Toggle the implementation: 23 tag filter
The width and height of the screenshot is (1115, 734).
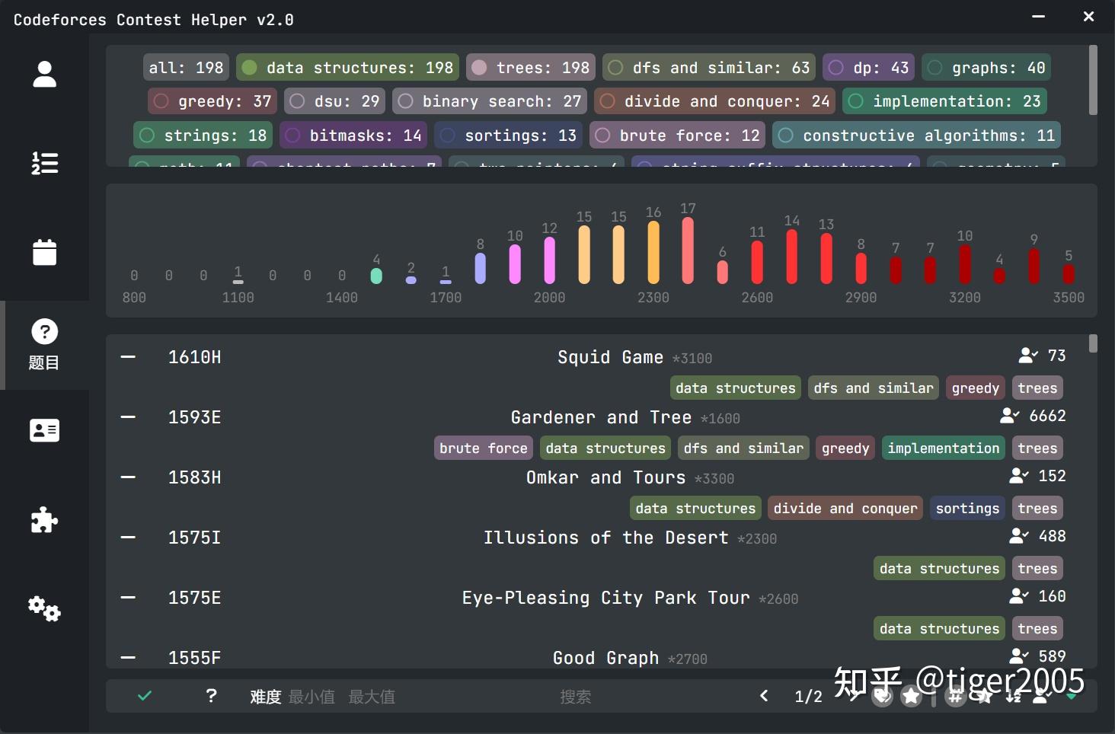coord(944,101)
